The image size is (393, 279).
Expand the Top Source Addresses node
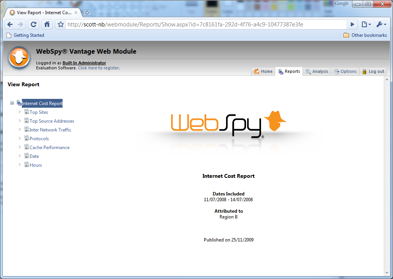coord(20,121)
